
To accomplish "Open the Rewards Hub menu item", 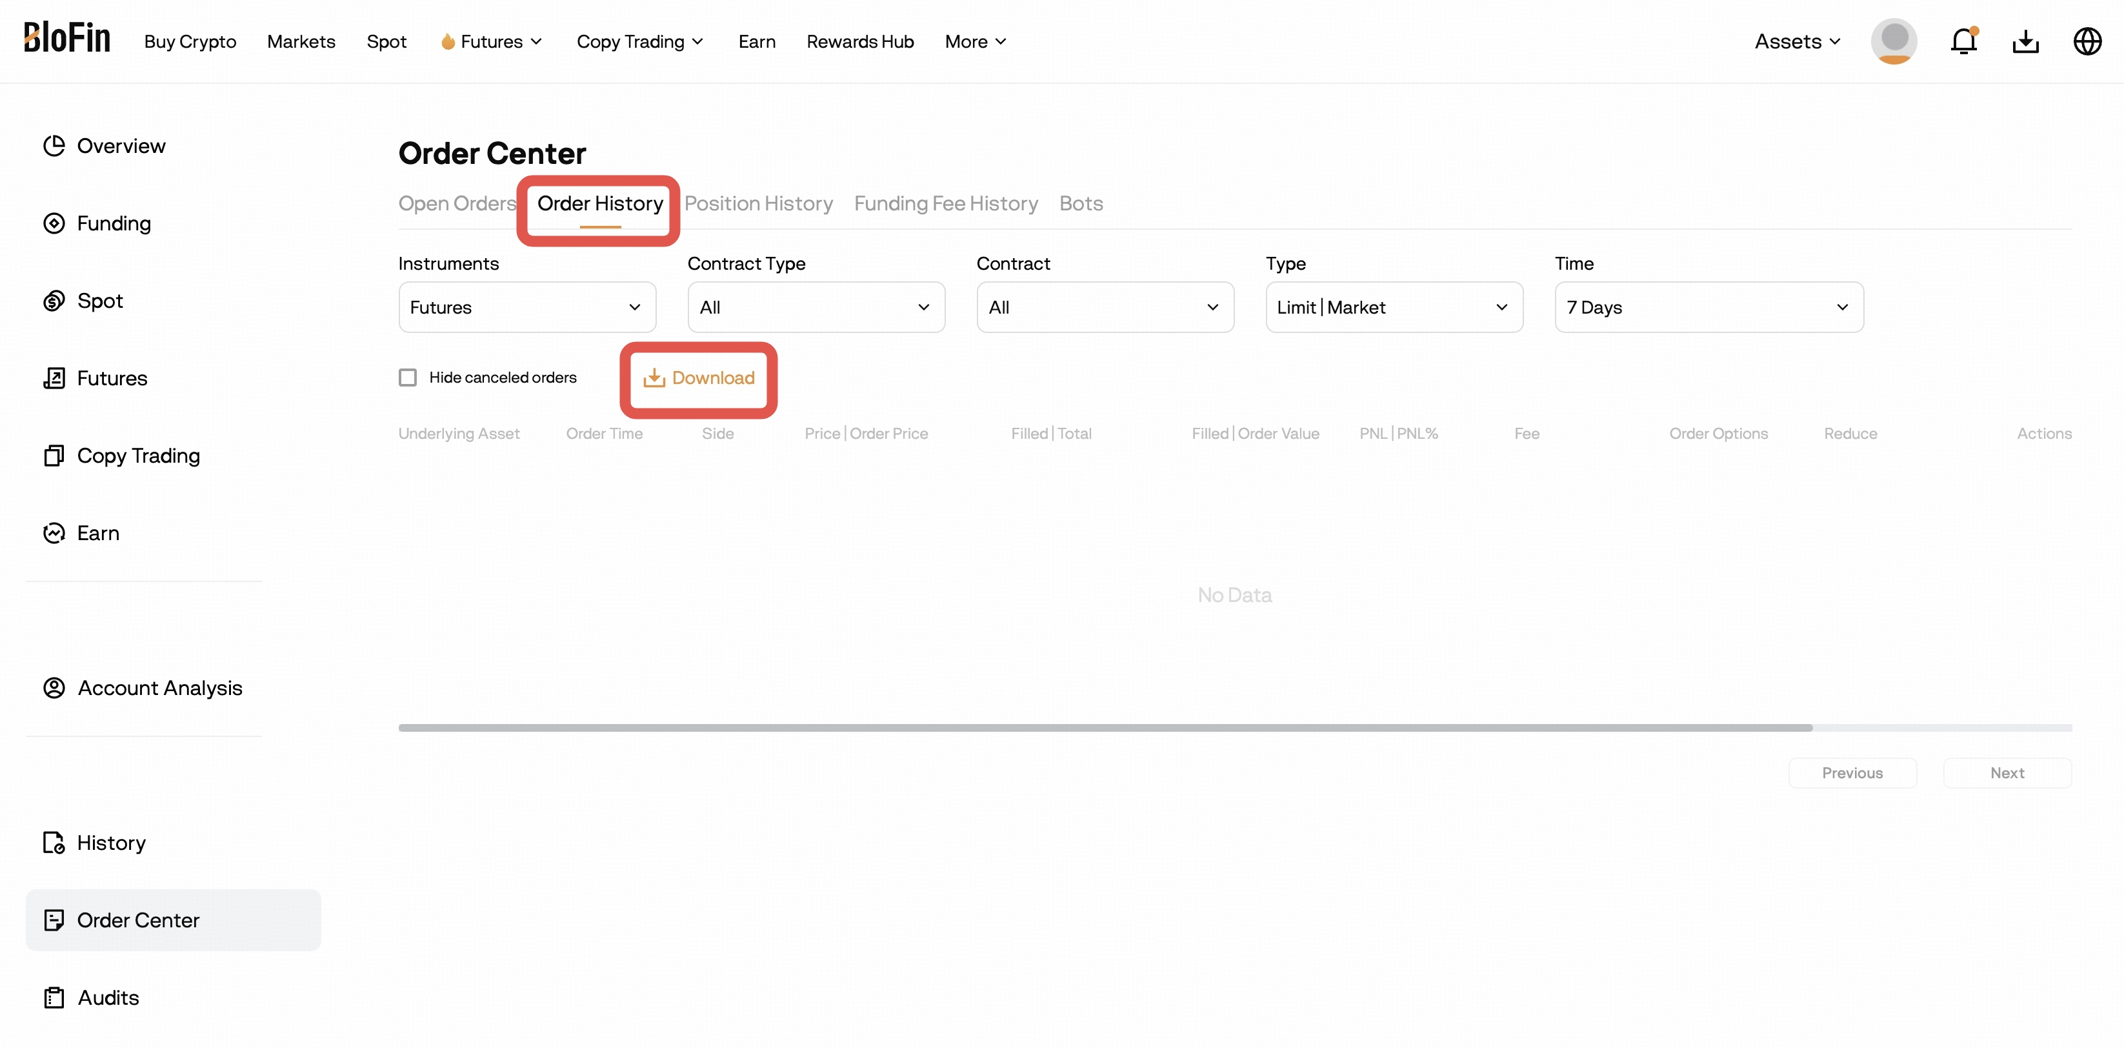I will [x=860, y=41].
